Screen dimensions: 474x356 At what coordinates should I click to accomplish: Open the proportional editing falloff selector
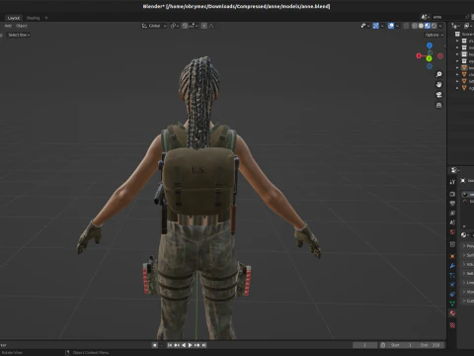pos(211,26)
